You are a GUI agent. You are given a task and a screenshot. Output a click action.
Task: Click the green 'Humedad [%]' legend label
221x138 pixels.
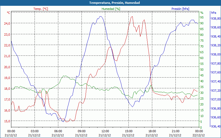click(111, 9)
